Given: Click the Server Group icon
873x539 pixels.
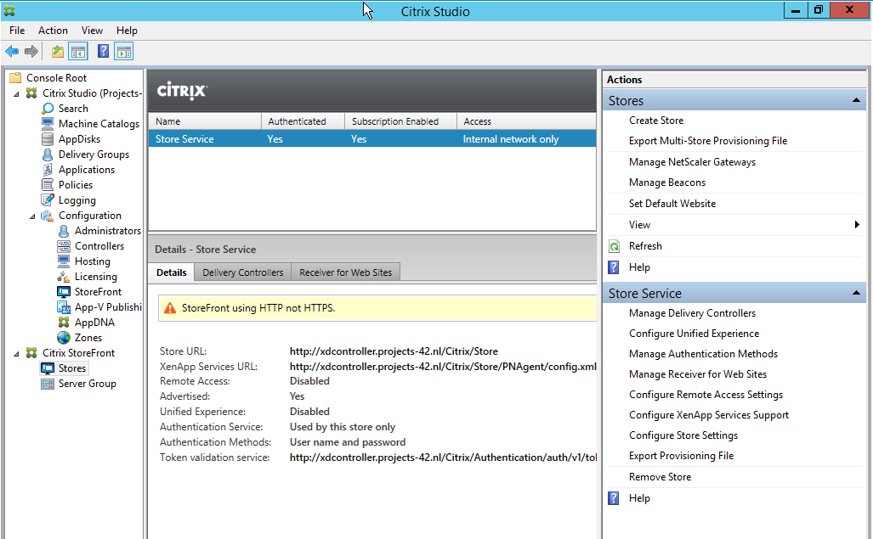Looking at the screenshot, I should 48,384.
